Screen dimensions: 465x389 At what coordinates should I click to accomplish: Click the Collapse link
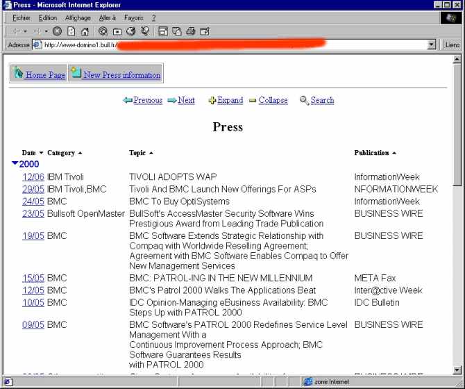[273, 100]
